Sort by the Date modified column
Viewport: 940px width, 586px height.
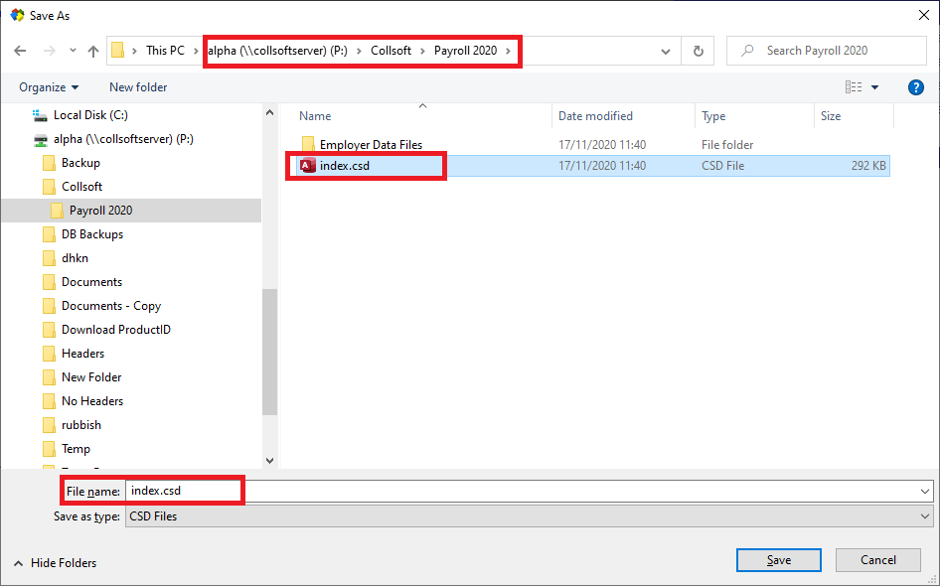point(595,116)
